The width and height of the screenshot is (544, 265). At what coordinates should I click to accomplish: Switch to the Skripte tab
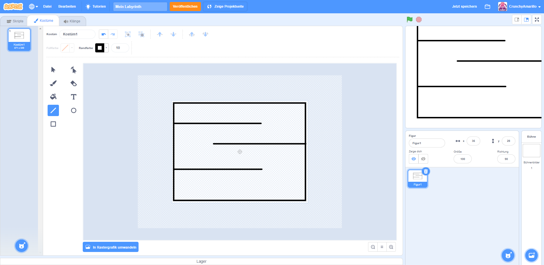[x=15, y=21]
